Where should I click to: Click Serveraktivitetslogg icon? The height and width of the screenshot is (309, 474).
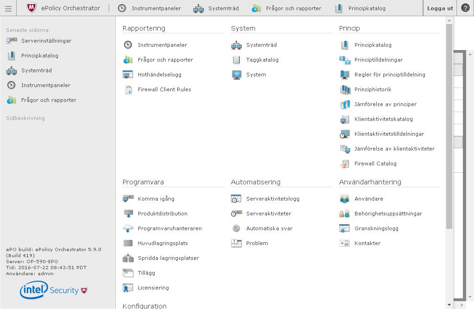(236, 199)
